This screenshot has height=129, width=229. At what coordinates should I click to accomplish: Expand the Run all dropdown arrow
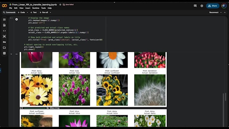(x=51, y=12)
